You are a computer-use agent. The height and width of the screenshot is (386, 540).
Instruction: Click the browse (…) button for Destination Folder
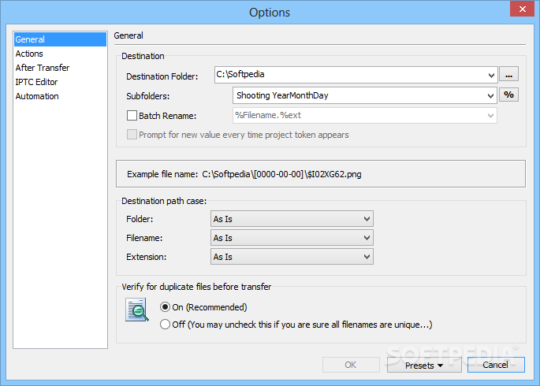tap(508, 74)
